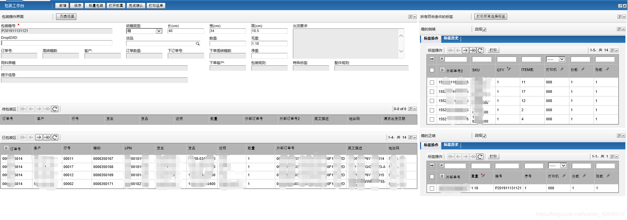Click the 毛重 gross weight field
The width and height of the screenshot is (628, 220).
(269, 43)
